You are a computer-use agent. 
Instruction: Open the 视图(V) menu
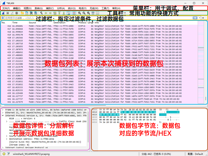[x=27, y=8]
